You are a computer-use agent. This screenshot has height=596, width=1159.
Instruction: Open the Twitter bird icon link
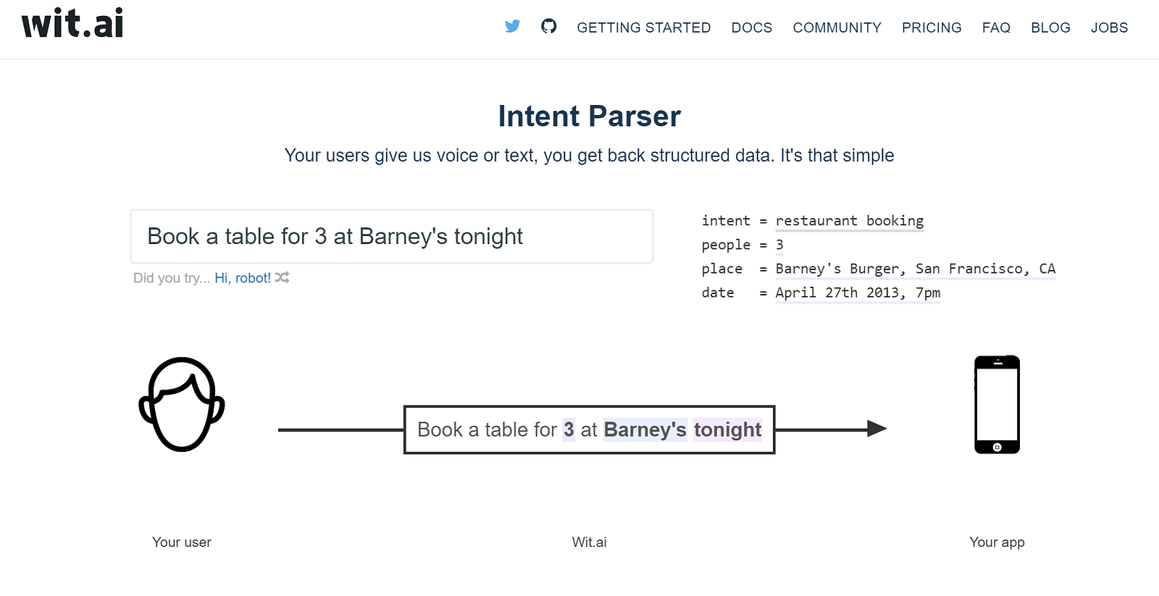coord(512,27)
